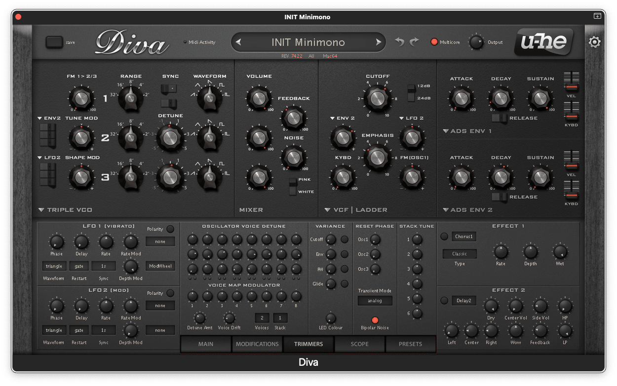Toggle LFO 1 Polarity button
Viewport: 617px width, 386px height.
click(x=170, y=229)
